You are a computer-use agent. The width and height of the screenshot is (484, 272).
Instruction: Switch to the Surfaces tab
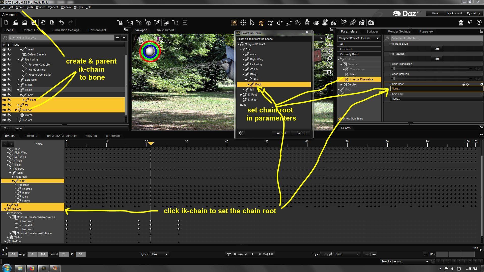point(372,32)
